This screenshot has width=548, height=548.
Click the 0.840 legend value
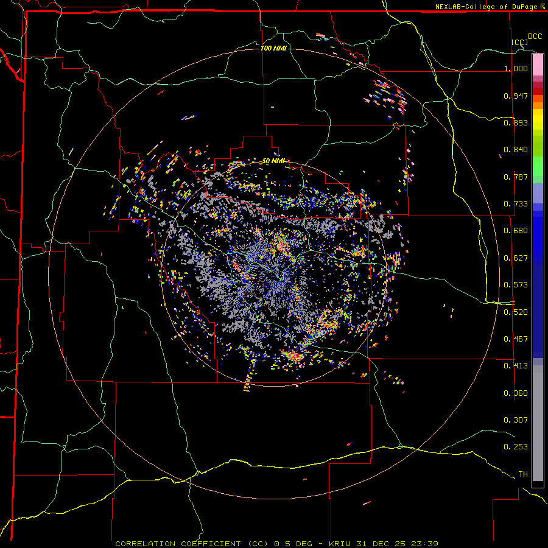[x=516, y=150]
